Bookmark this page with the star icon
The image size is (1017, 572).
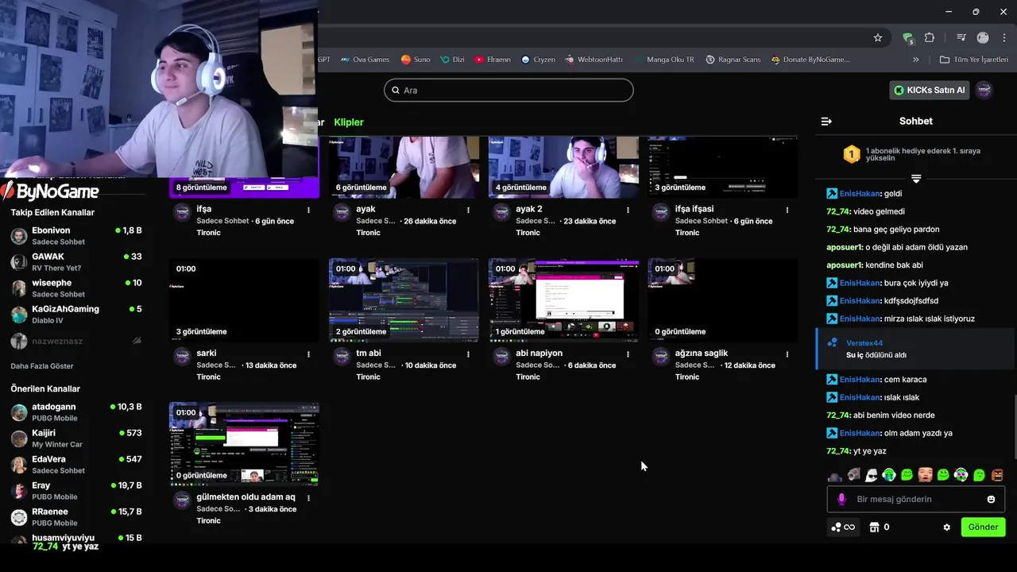pyautogui.click(x=878, y=37)
